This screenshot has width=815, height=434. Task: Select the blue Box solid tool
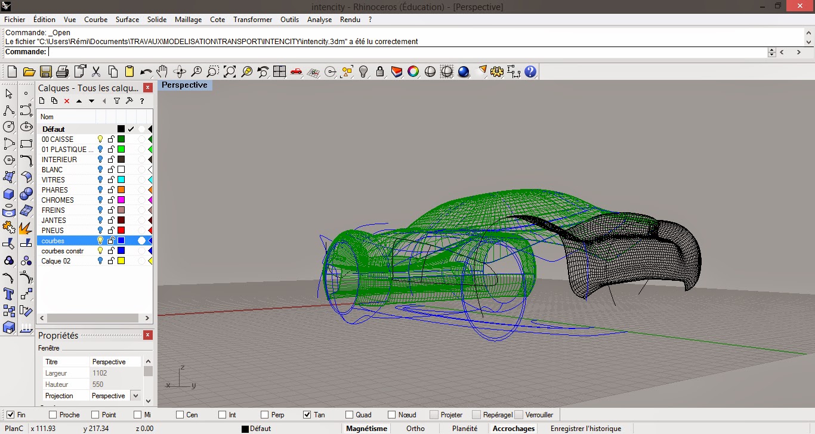[9, 194]
